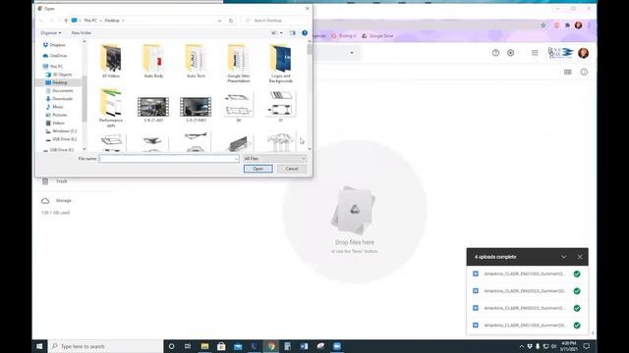Collapse the uploads complete panel
629x353 pixels.
pyautogui.click(x=563, y=257)
